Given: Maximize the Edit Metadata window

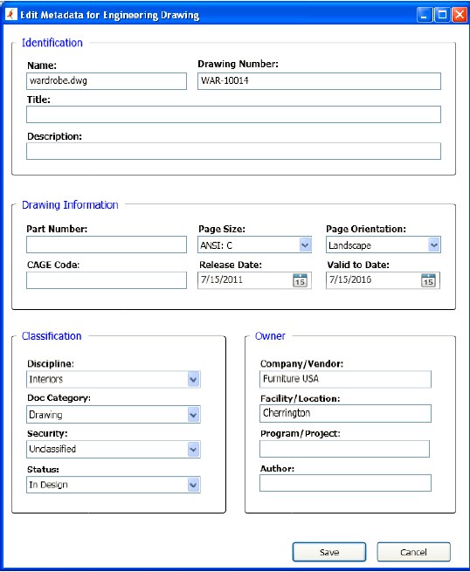Looking at the screenshot, I should [x=442, y=15].
